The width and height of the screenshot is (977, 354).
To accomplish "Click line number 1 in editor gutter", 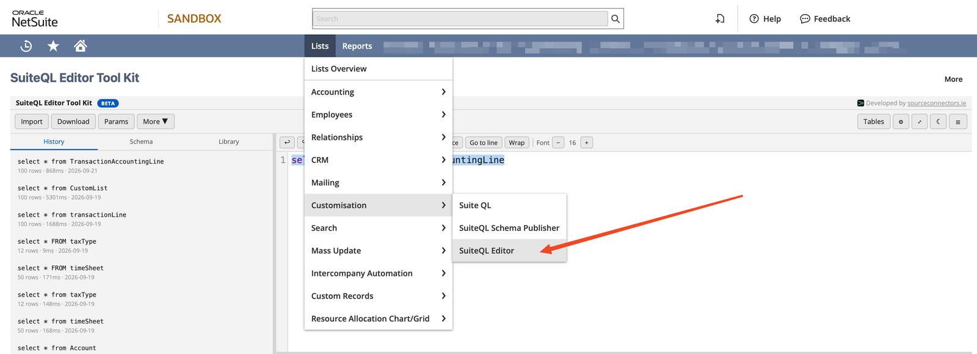I will click(283, 160).
